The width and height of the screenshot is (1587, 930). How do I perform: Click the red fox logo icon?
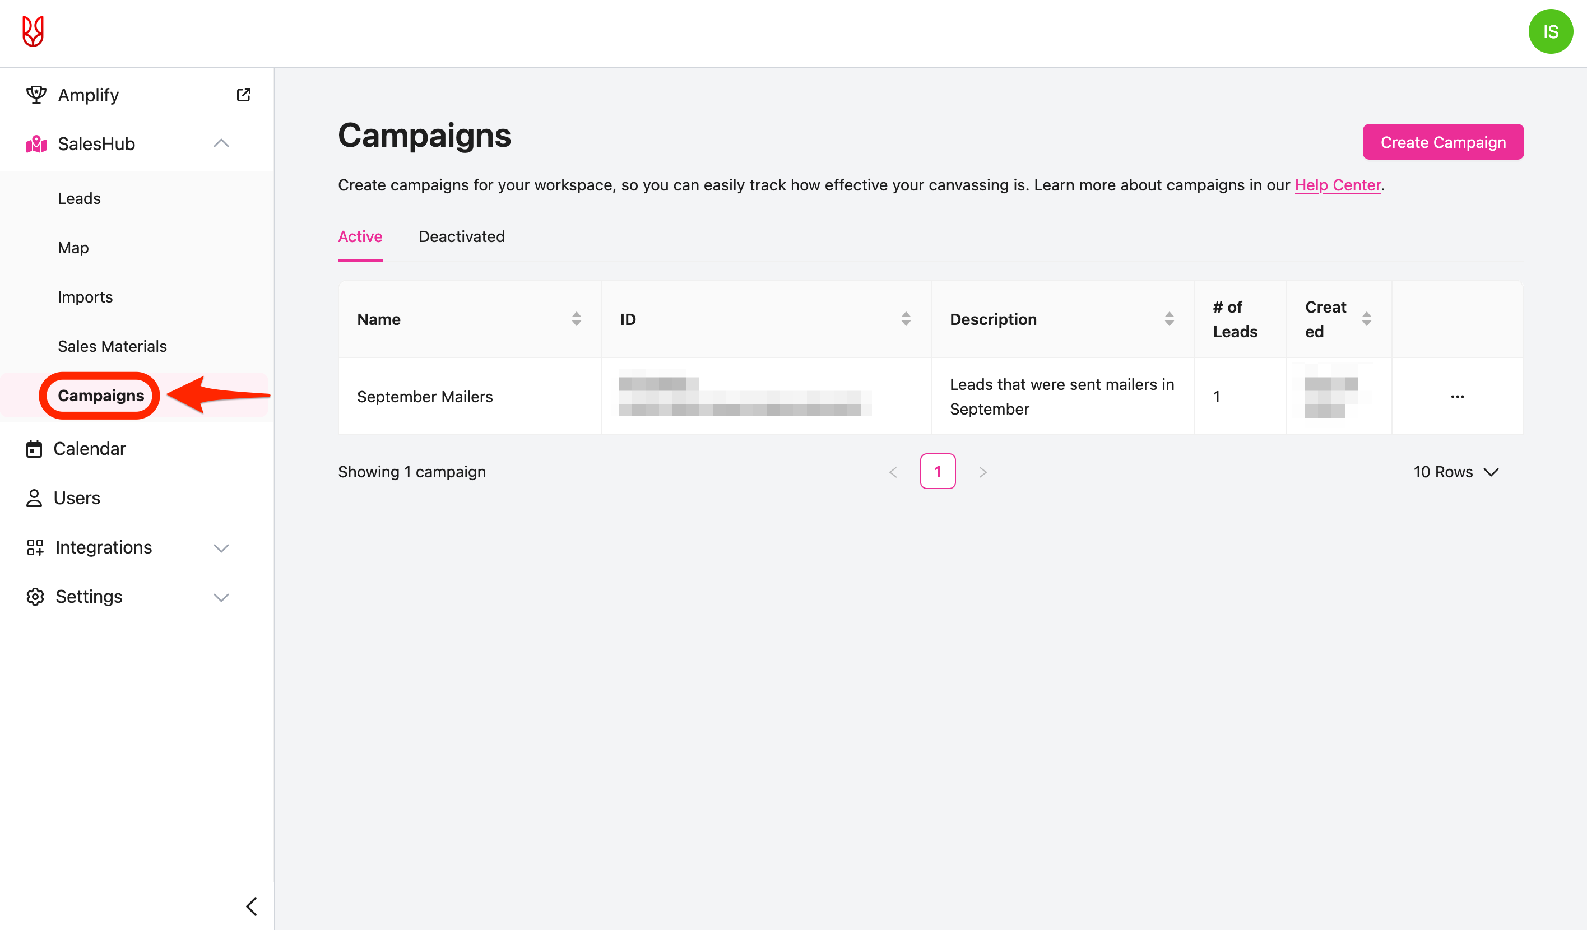coord(33,31)
